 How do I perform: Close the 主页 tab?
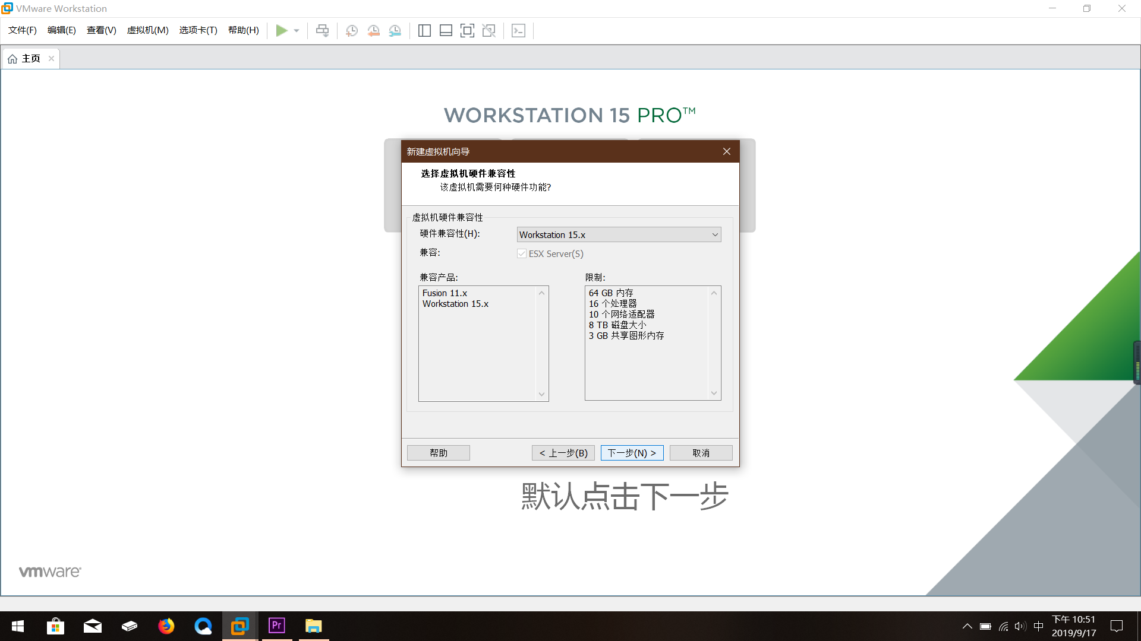[x=52, y=58]
